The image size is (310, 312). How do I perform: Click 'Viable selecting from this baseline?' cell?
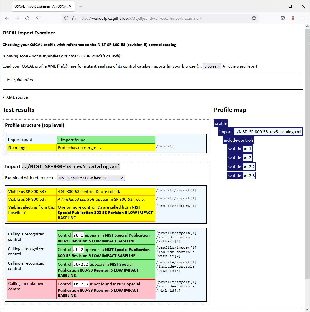(32, 212)
